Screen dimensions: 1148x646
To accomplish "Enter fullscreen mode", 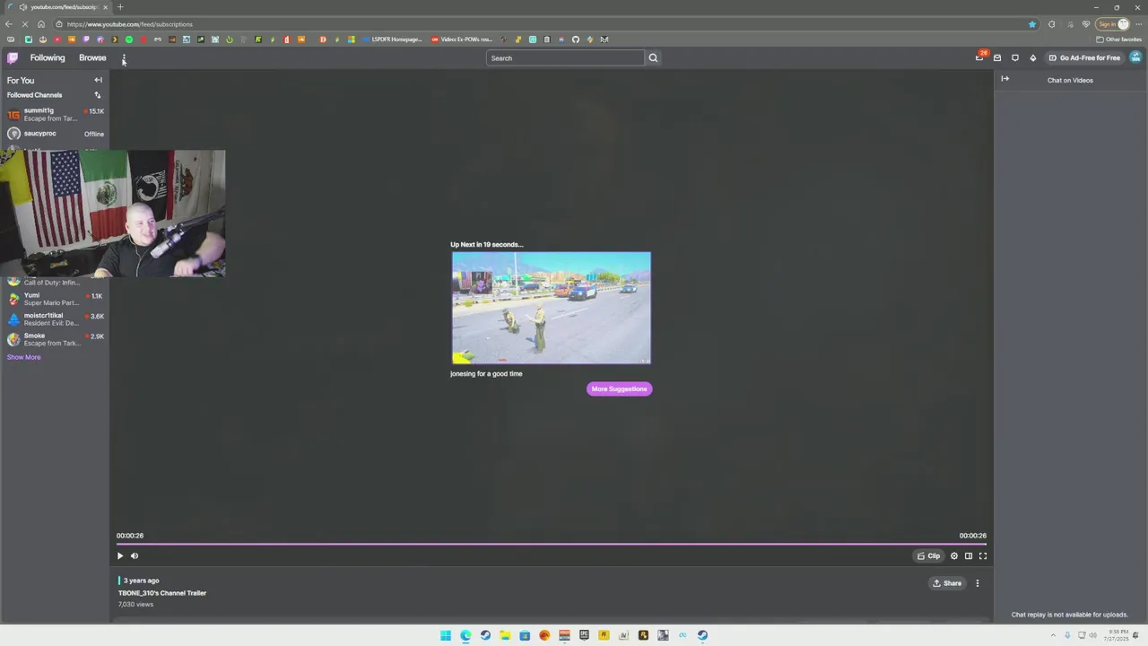I will coord(983,555).
